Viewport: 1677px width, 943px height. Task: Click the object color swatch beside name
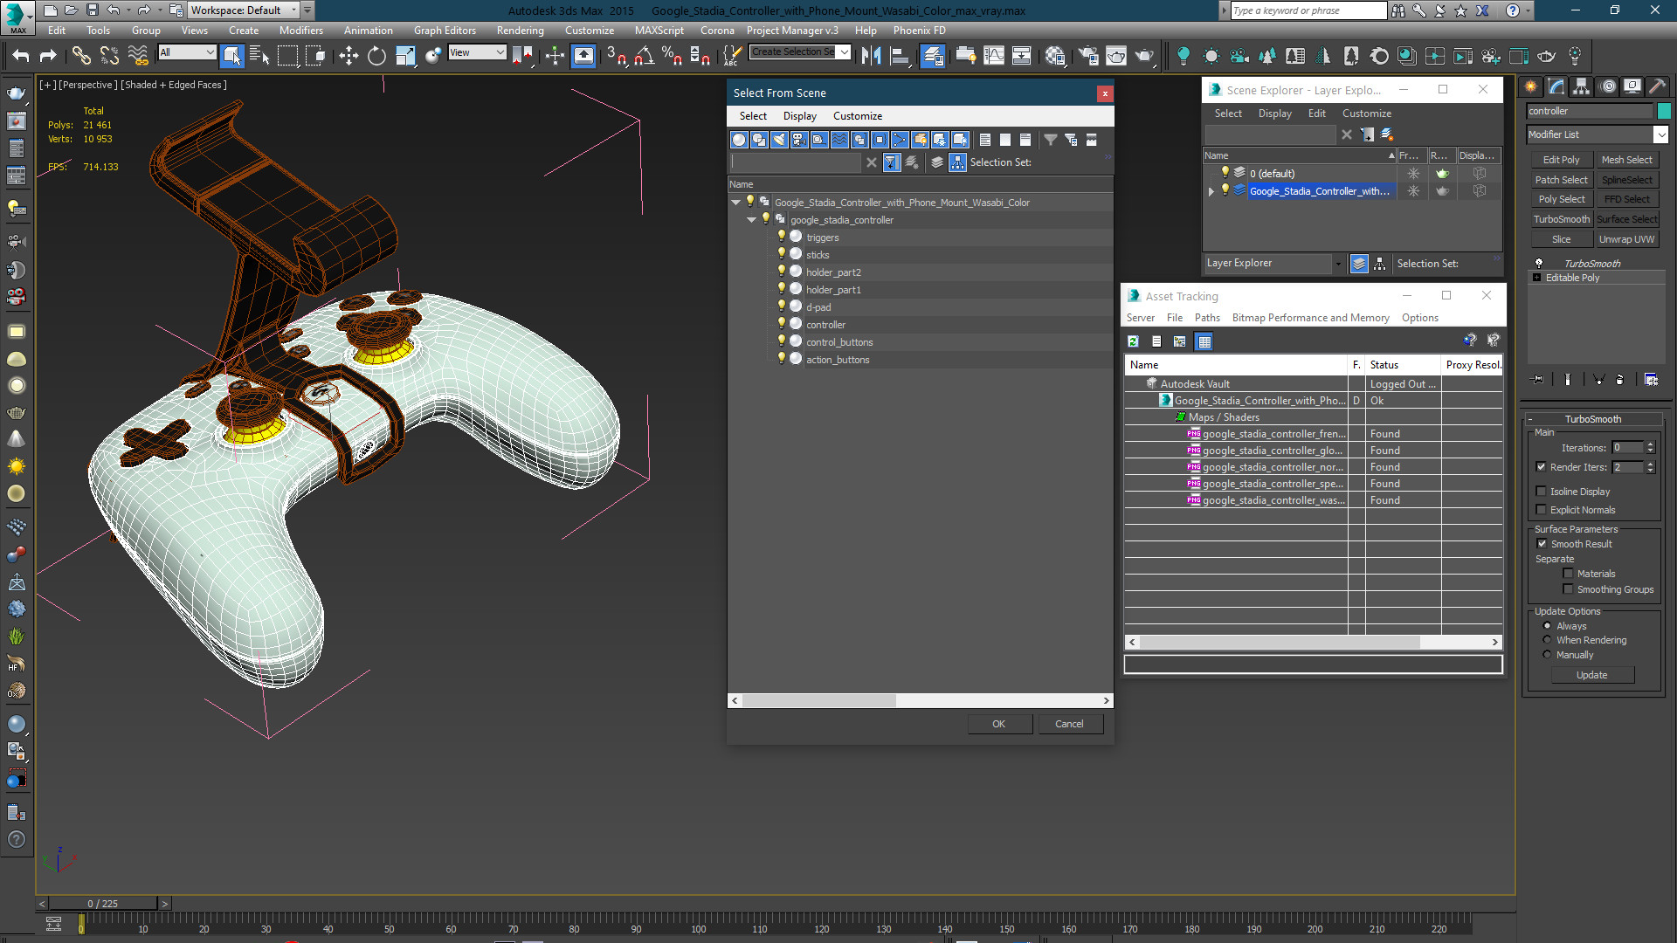pos(1664,111)
